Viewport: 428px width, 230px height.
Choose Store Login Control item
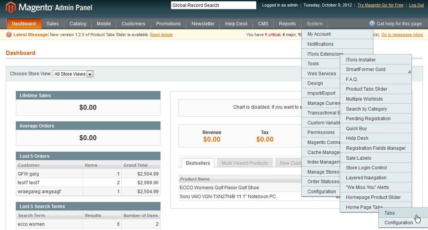[376, 168]
